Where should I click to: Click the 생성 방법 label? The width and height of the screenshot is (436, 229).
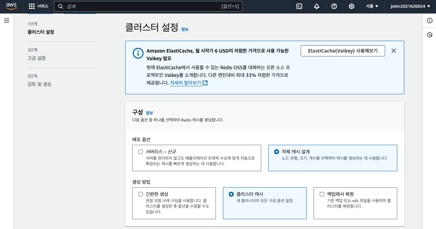pyautogui.click(x=141, y=182)
